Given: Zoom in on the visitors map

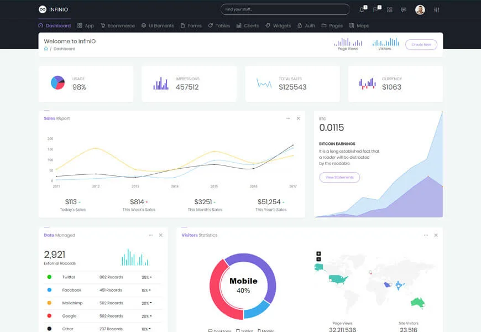Looking at the screenshot, I should 318,253.
